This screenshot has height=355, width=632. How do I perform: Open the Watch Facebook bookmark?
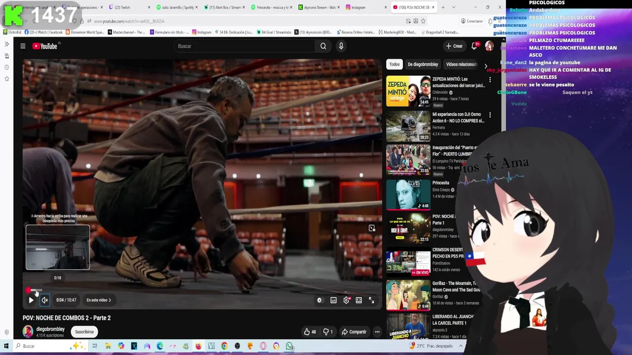coord(43,32)
